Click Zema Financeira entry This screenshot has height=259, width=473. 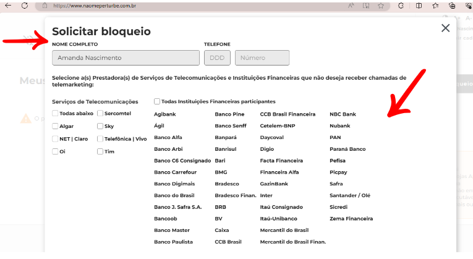(351, 219)
